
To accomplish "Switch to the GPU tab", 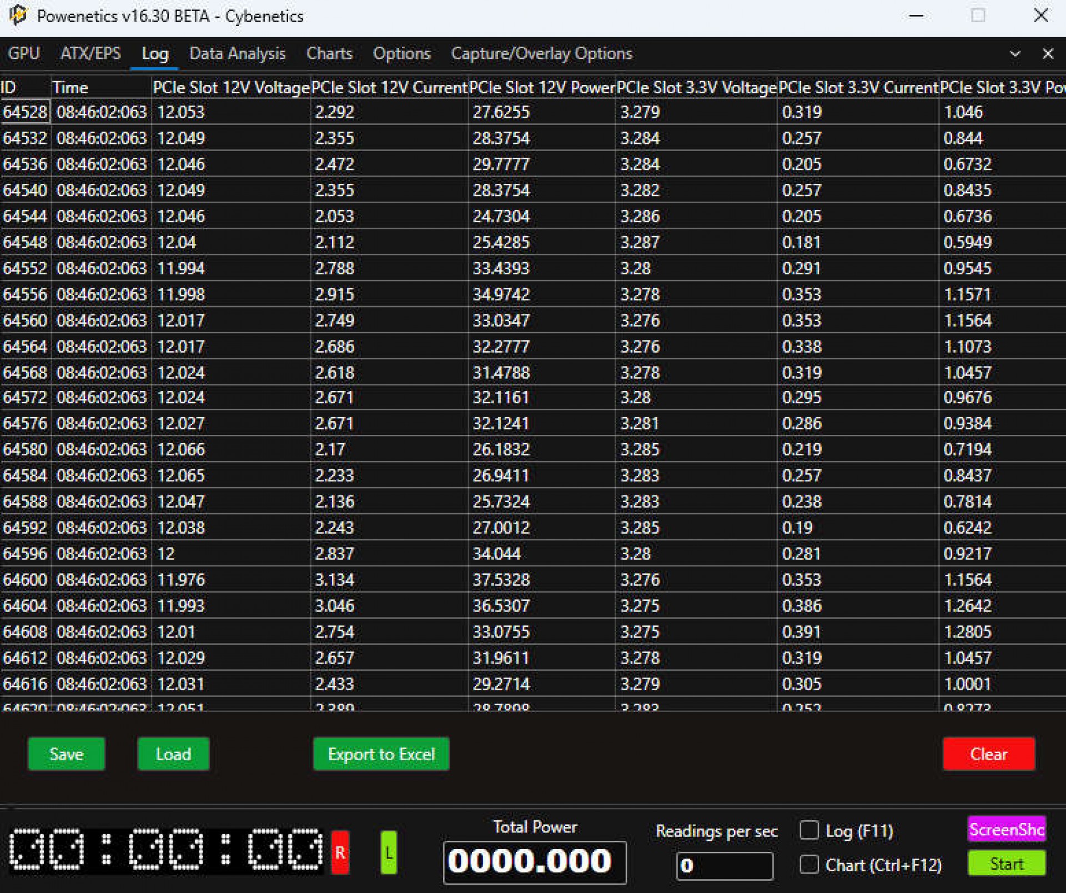I will point(24,53).
